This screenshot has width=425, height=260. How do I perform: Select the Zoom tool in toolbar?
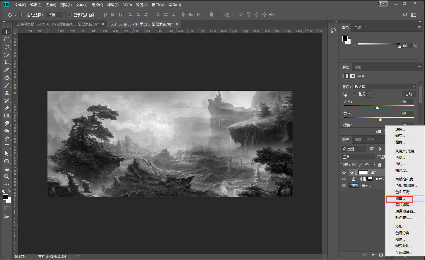point(7,177)
